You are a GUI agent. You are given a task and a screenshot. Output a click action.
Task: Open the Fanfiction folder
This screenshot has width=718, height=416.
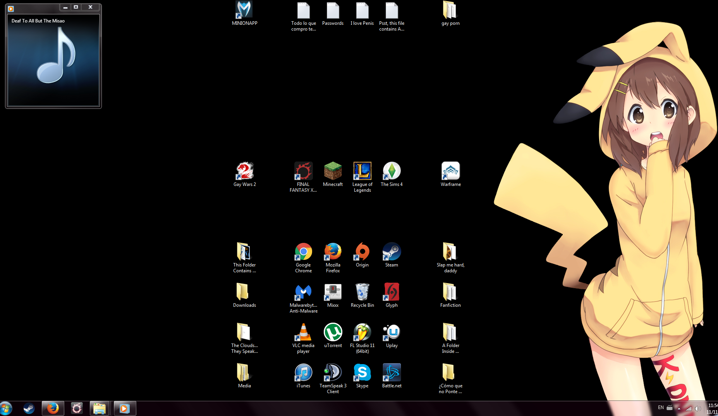coord(450,295)
